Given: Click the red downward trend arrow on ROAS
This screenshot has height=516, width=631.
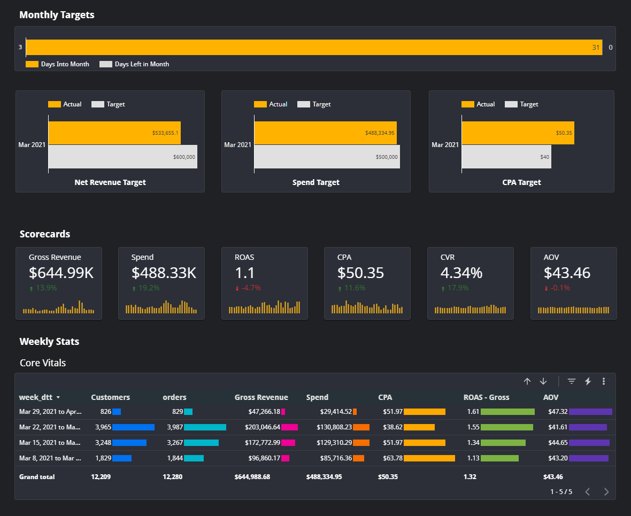Looking at the screenshot, I should [237, 287].
